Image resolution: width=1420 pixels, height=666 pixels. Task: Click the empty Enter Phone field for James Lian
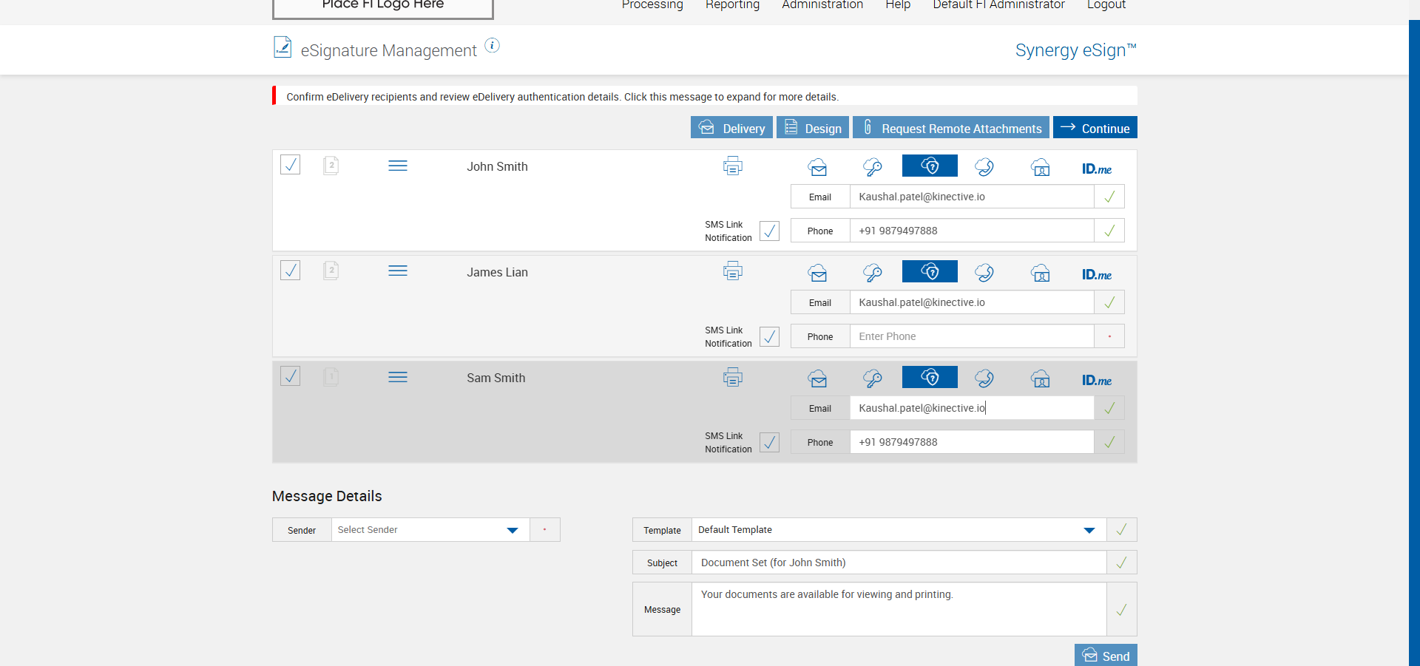[972, 336]
